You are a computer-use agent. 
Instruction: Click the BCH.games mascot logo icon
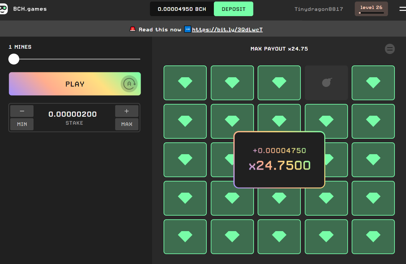coord(3,9)
